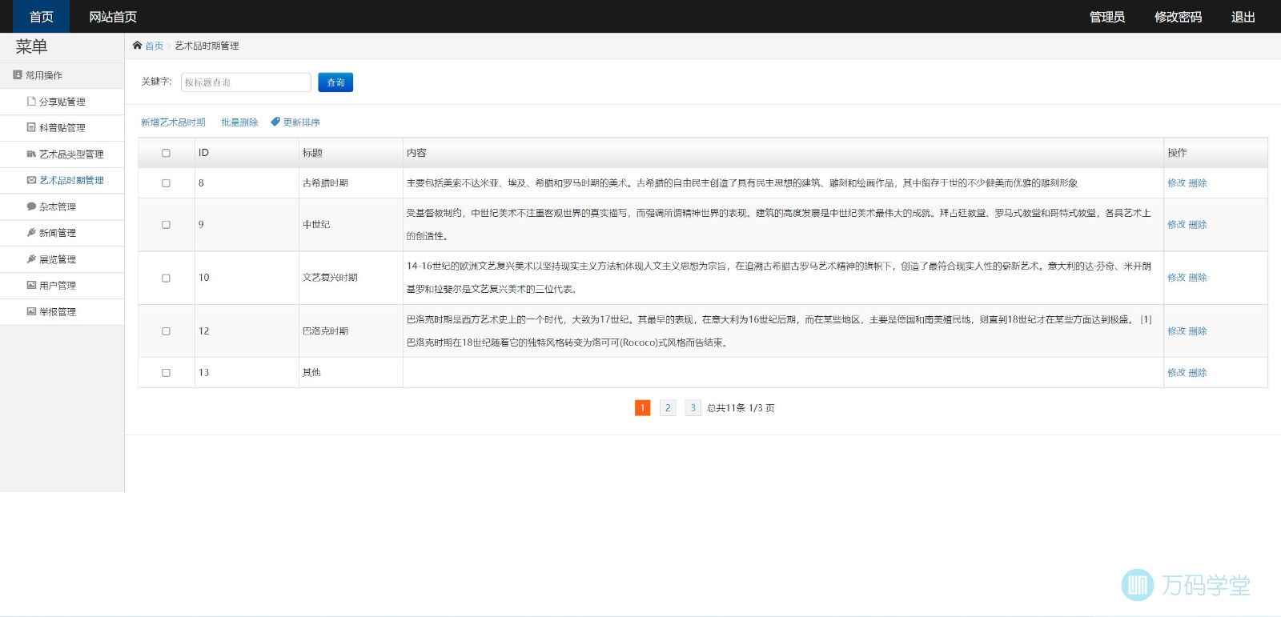Click the current page 1 pagination button
Viewport: 1281px width, 617px height.
click(642, 408)
